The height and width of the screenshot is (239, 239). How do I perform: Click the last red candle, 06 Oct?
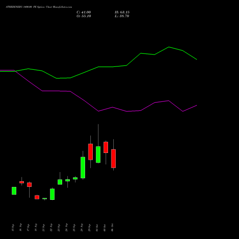point(113,159)
